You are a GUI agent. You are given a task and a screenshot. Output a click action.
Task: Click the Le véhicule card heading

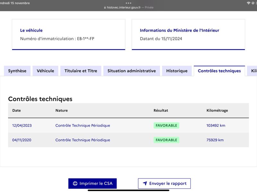pos(31,30)
